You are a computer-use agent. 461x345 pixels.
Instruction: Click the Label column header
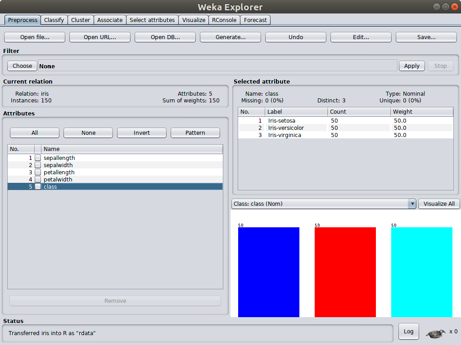(296, 112)
